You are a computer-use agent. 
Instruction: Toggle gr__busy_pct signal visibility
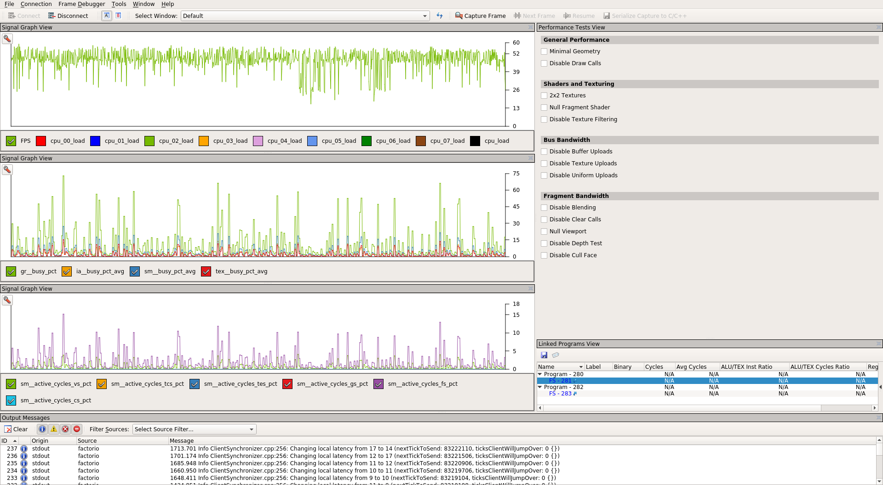tap(11, 271)
